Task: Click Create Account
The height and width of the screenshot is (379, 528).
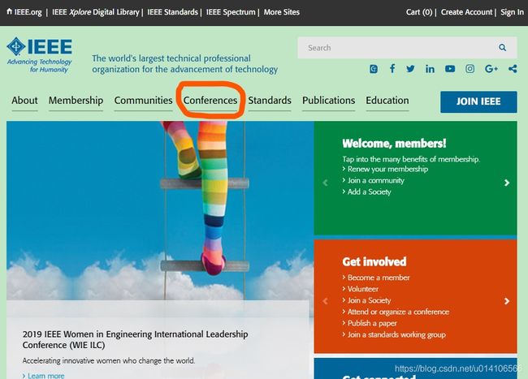Action: coord(466,12)
